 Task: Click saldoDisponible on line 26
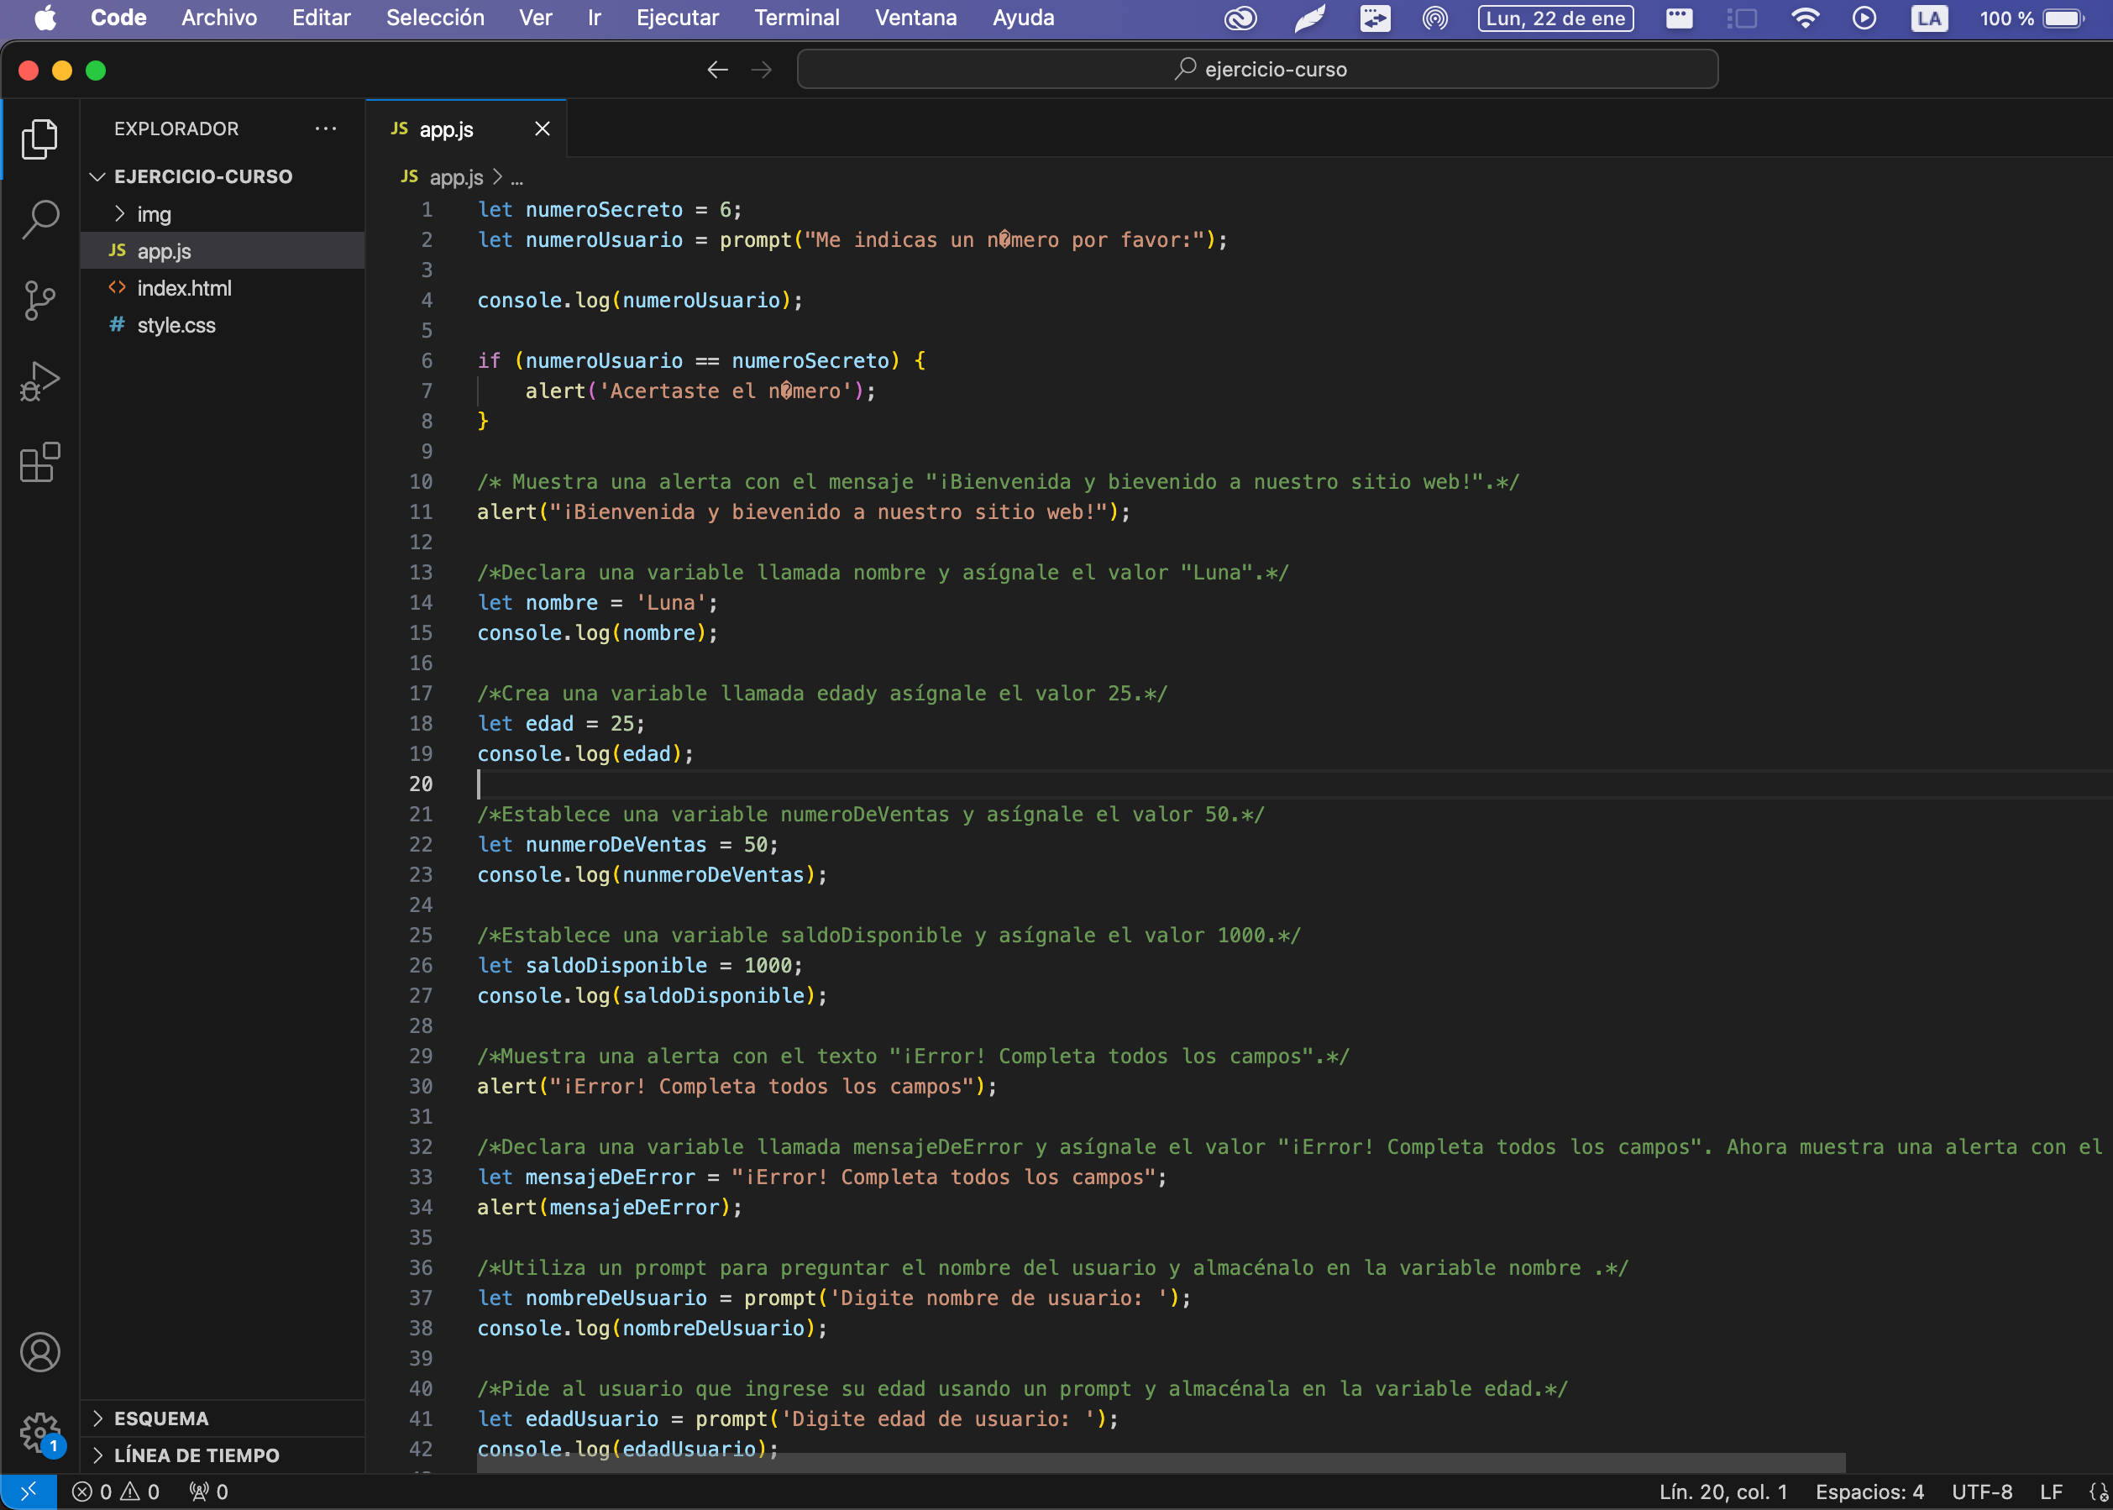616,965
